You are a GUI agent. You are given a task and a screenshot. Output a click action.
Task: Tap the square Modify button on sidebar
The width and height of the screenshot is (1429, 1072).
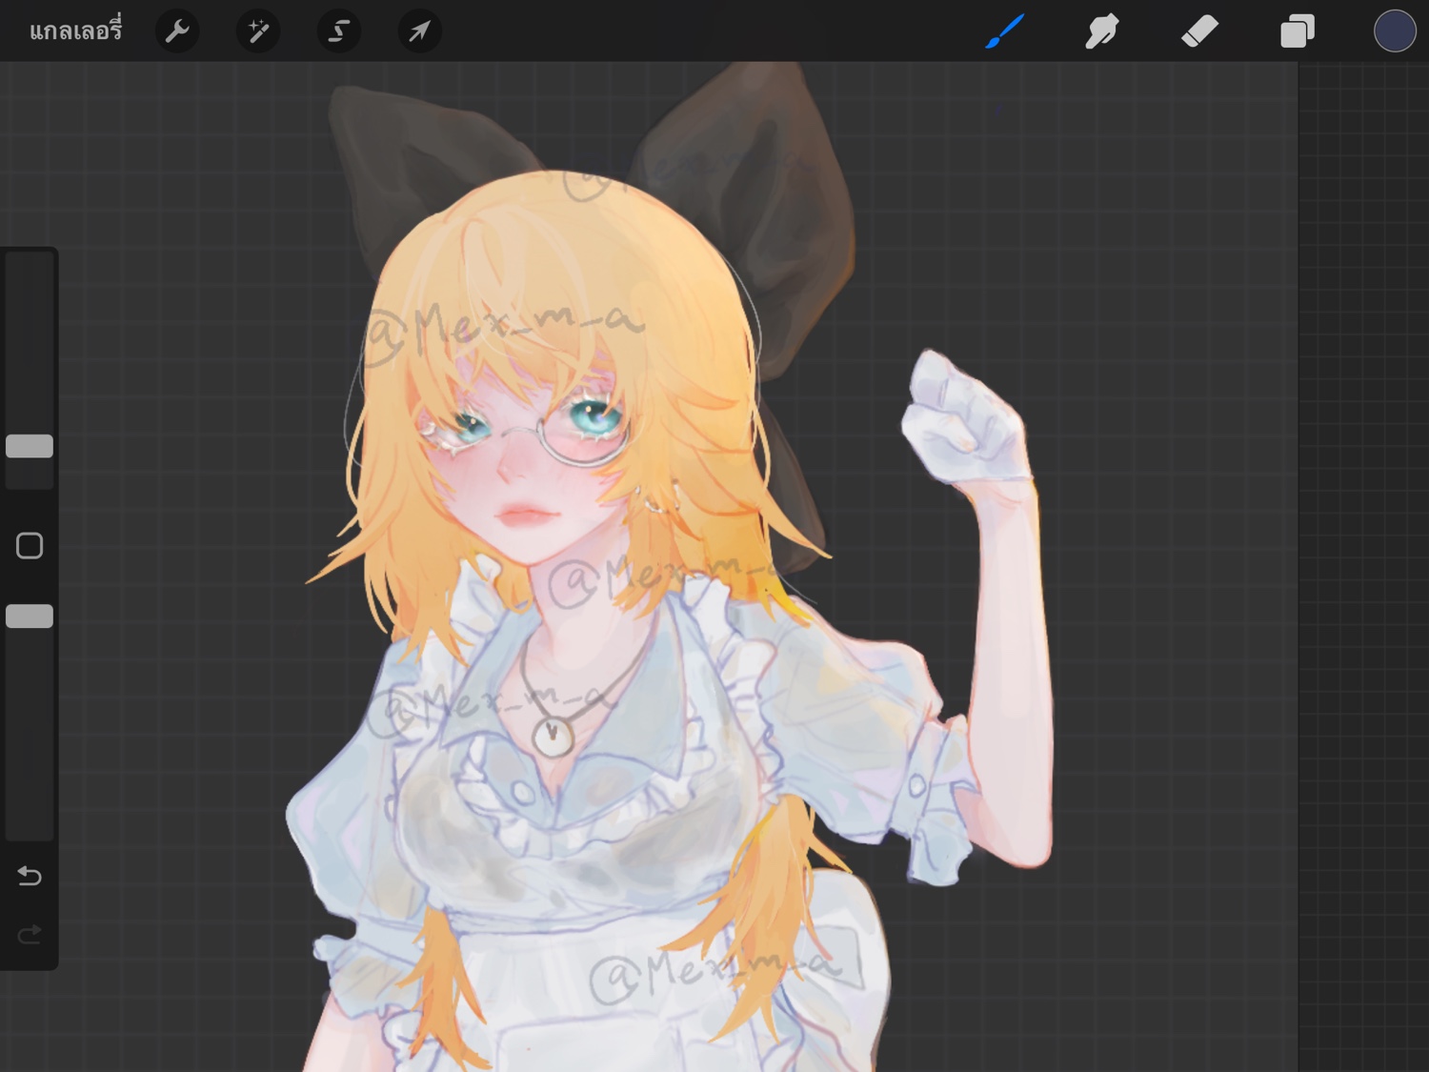point(30,546)
